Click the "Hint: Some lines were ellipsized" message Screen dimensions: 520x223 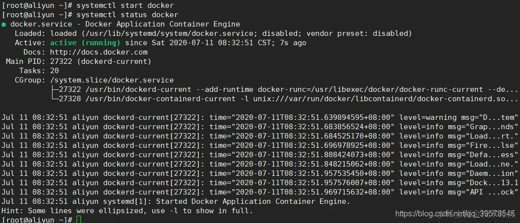tap(128, 211)
